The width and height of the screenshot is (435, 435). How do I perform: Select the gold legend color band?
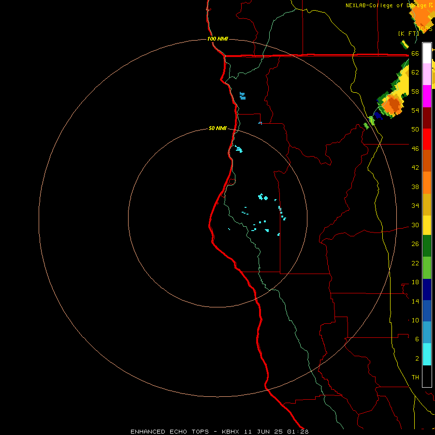tap(427, 204)
